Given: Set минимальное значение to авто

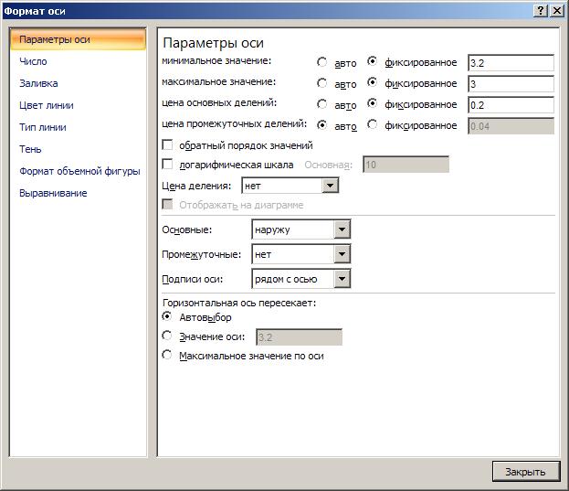Looking at the screenshot, I should click(x=321, y=62).
